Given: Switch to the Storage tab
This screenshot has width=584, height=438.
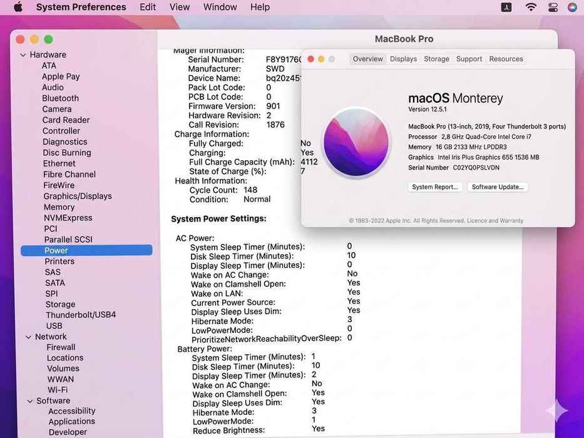Looking at the screenshot, I should [x=436, y=59].
